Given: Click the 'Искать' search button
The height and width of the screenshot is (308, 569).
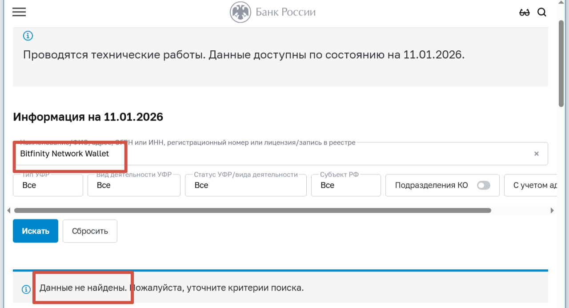Looking at the screenshot, I should click(36, 231).
